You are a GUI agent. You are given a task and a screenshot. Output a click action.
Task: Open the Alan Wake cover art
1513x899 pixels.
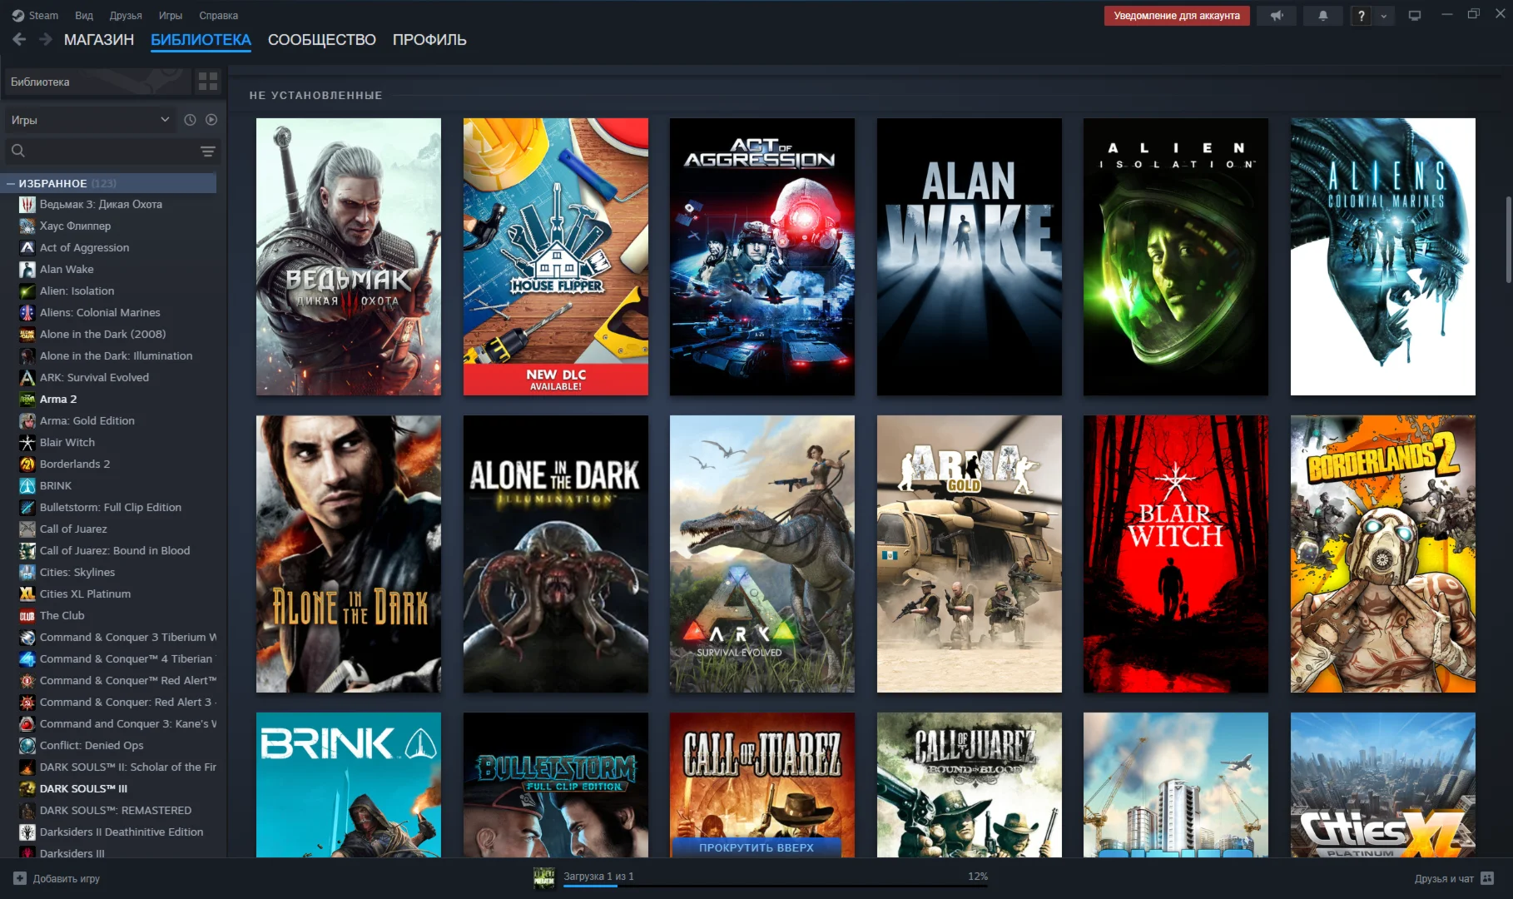click(x=970, y=256)
